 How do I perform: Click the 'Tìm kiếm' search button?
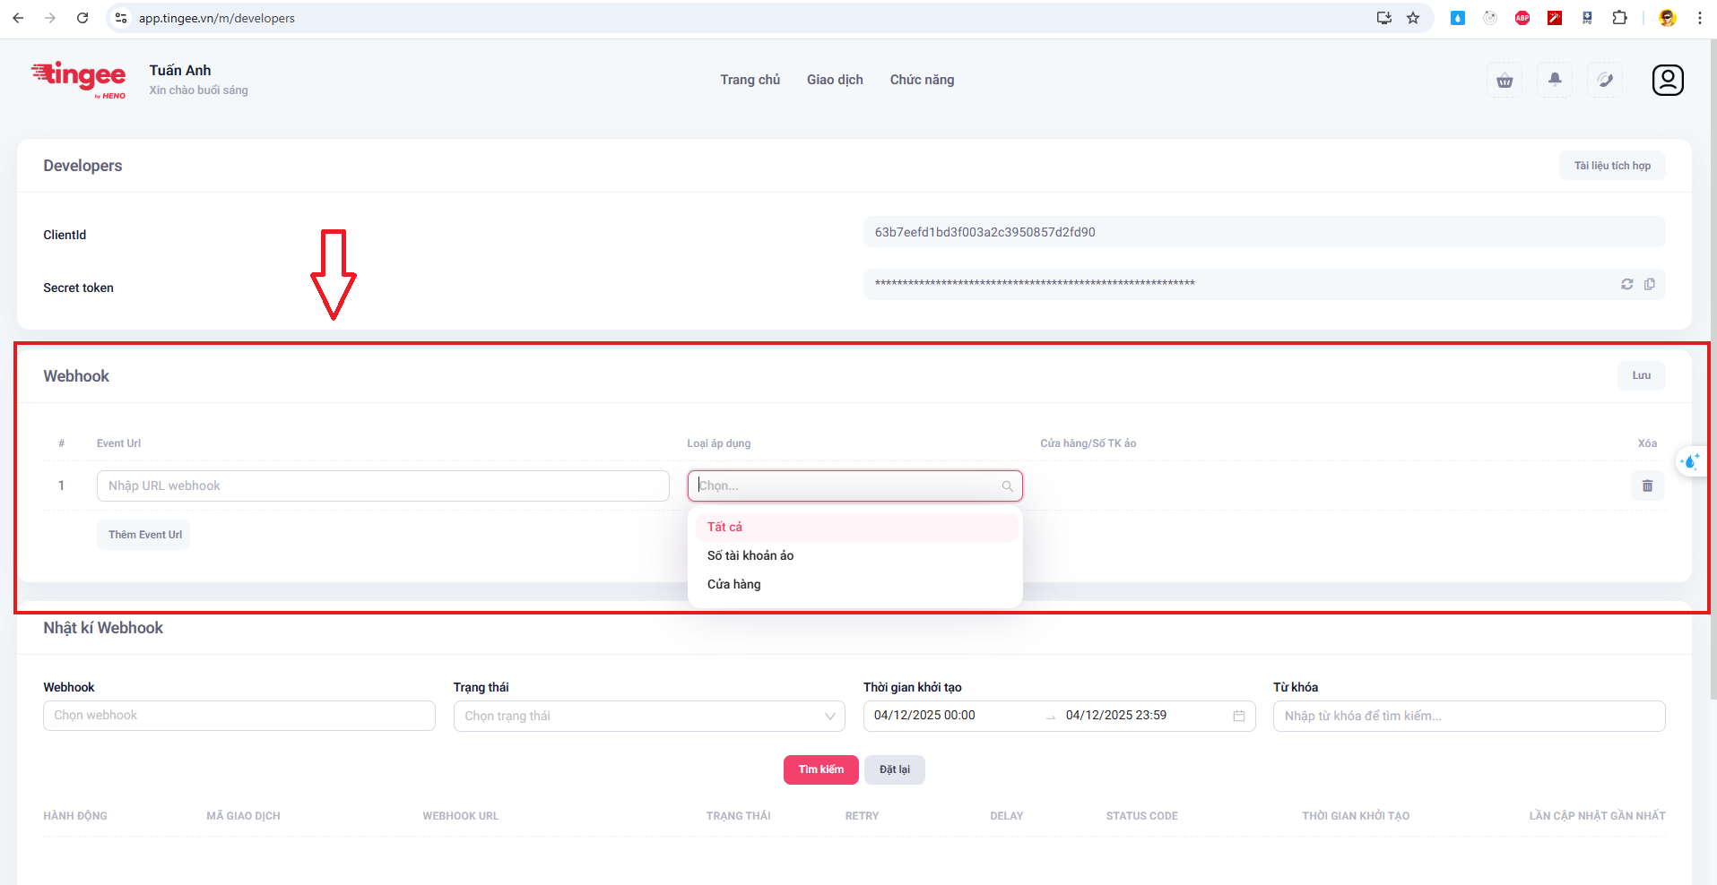820,769
